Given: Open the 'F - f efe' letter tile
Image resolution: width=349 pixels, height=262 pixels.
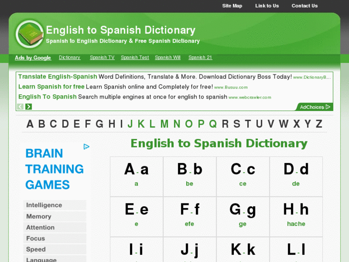Looking at the screenshot, I should point(190,217).
